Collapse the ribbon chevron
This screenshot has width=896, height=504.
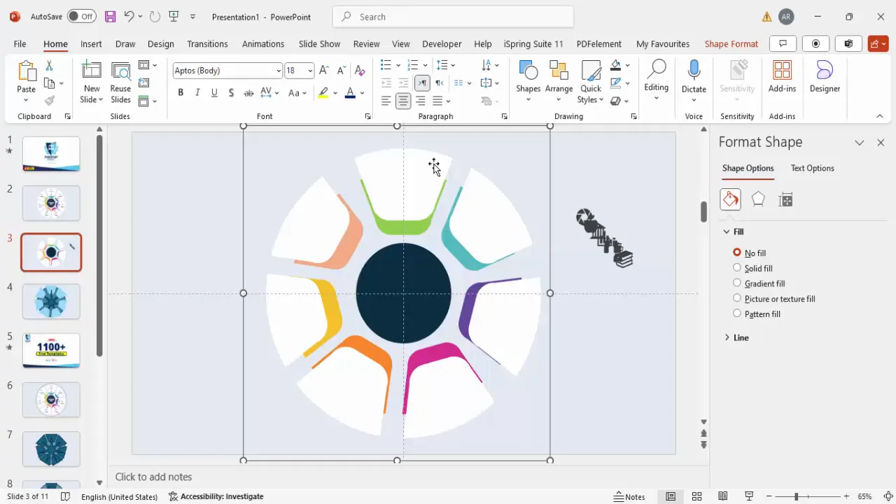tap(880, 116)
